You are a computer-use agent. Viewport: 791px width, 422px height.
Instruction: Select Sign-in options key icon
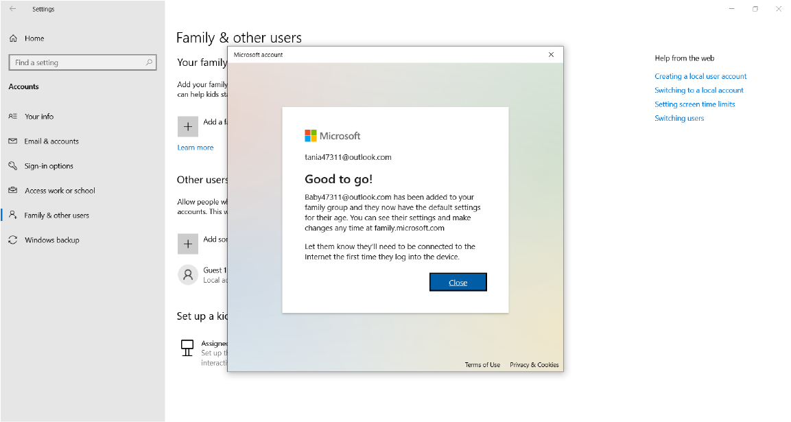12,166
